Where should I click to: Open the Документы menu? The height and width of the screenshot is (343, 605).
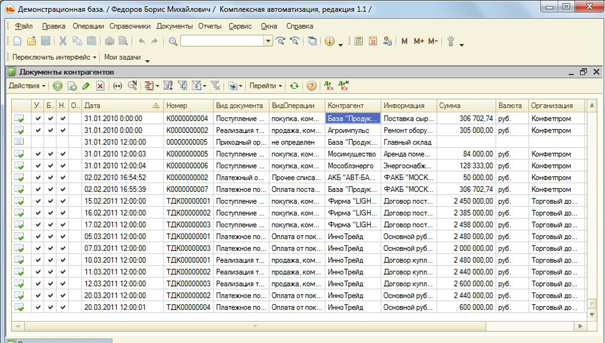[x=175, y=26]
